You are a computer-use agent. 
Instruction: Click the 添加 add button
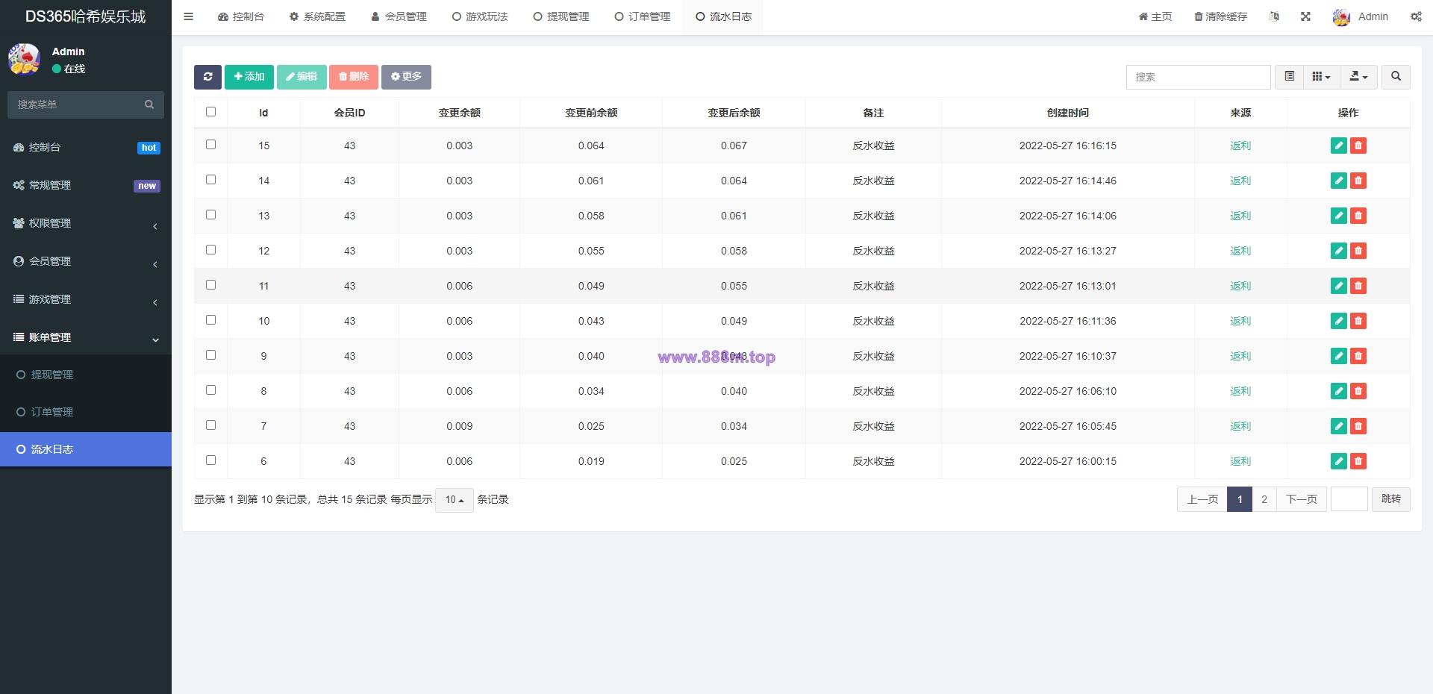click(x=249, y=77)
